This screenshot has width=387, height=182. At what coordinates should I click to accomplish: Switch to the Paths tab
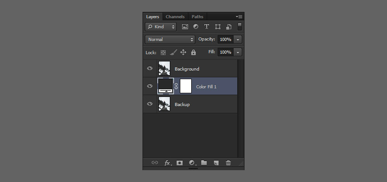point(198,17)
